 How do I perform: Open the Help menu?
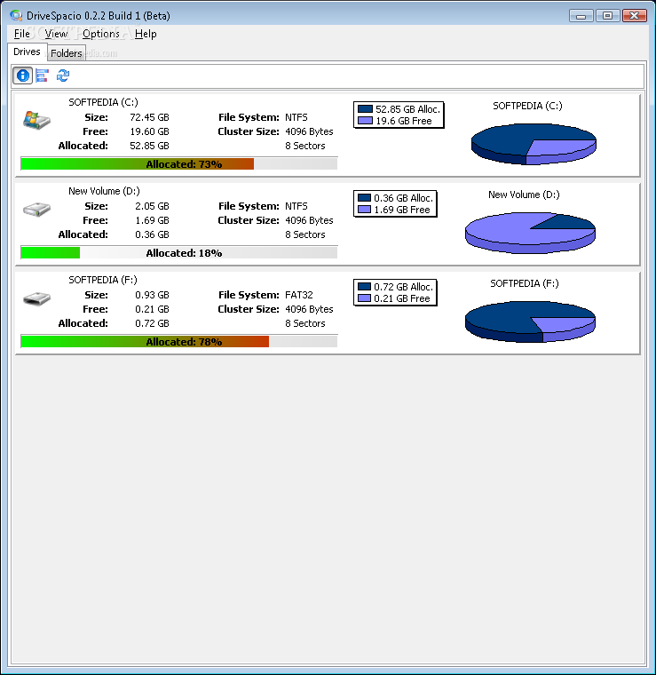point(146,34)
